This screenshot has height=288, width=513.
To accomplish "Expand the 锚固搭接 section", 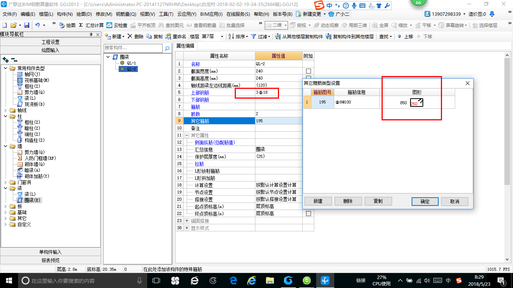I will [x=187, y=221].
